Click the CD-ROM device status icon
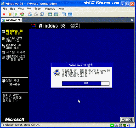Image resolution: width=136 pixels, height=128 pixels. 116,125
